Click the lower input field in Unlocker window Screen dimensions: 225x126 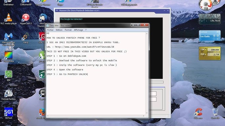click(153, 99)
